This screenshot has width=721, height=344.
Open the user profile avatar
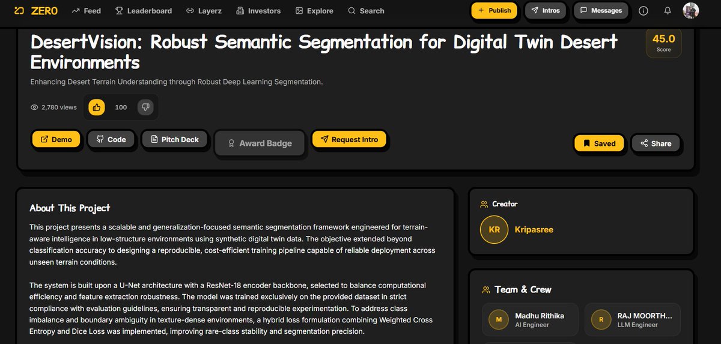click(x=691, y=10)
